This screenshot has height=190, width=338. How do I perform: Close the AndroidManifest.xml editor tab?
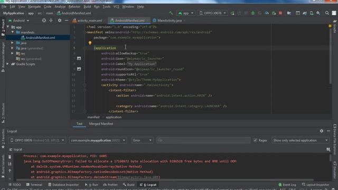[147, 21]
